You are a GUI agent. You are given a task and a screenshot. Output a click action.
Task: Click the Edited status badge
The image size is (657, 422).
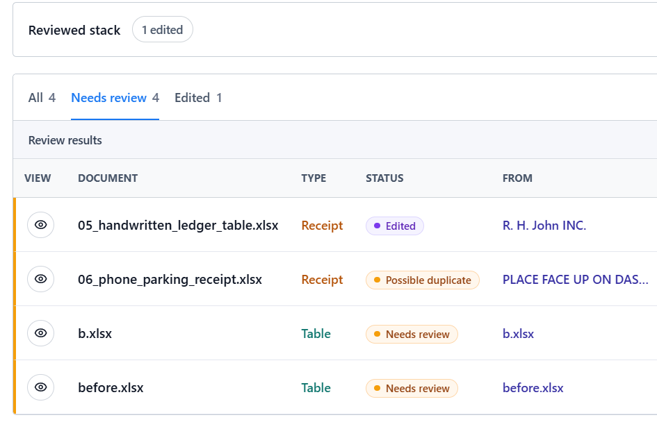tap(395, 226)
